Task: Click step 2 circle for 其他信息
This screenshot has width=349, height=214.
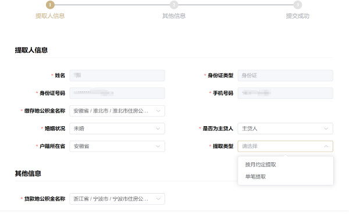Action: pos(174,5)
